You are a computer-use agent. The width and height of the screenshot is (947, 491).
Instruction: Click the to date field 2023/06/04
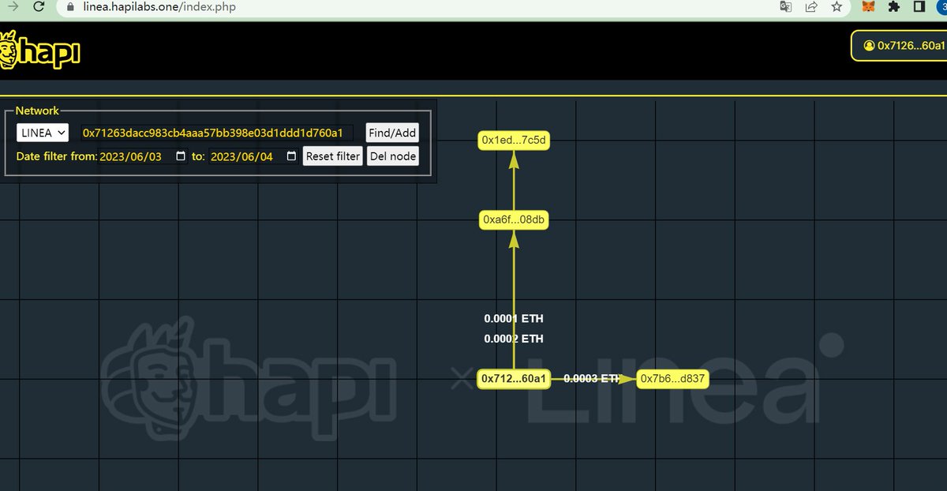254,156
